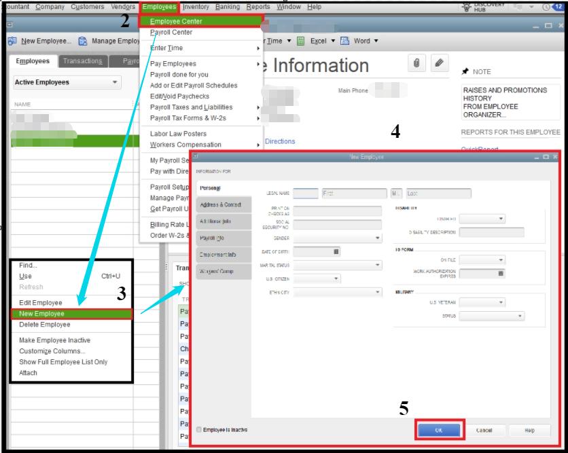Screen dimensions: 568x453
Task: Open the Banking menu
Action: coord(228,7)
